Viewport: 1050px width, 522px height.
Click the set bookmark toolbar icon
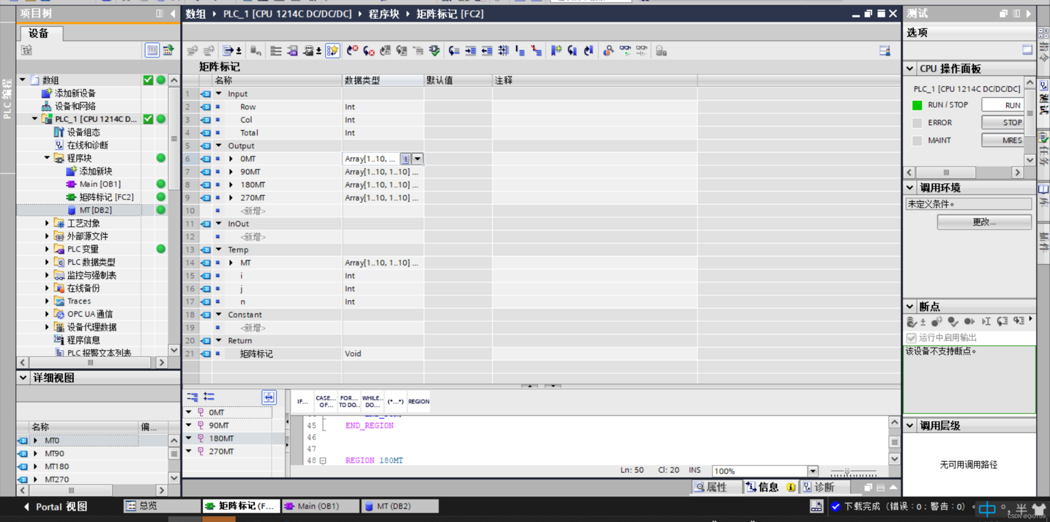point(556,51)
